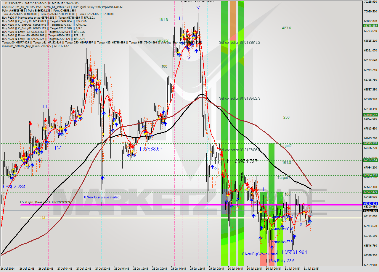Select the '| | | 65581.984' wave label
This screenshot has width=379, height=272.
[291, 252]
